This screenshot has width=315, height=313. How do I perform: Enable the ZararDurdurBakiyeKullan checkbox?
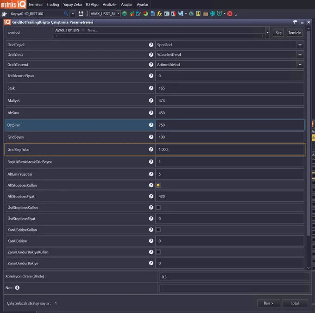point(158,252)
